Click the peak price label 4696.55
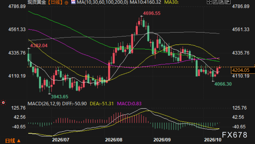Screen dimensions: 255x144 coord(152,13)
